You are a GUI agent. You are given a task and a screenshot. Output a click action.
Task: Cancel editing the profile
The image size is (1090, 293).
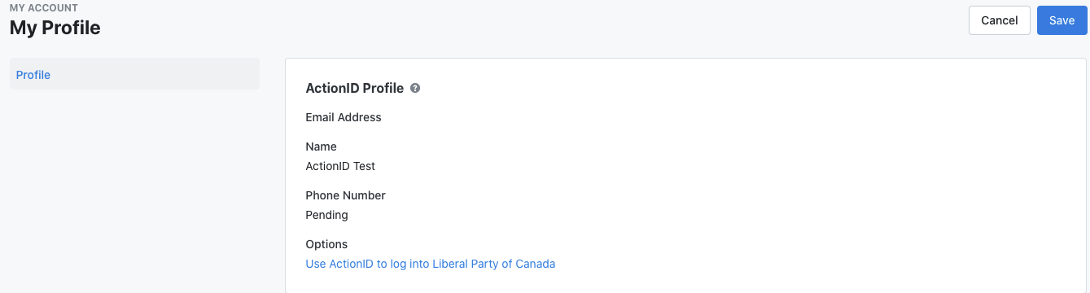point(1000,20)
